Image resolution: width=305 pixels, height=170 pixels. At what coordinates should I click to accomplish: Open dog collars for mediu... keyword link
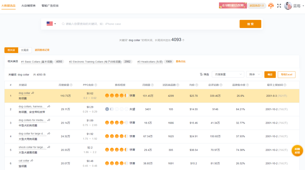(x=32, y=120)
